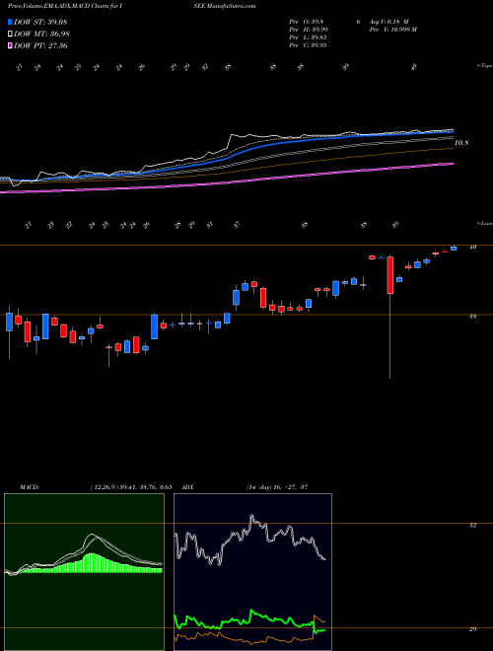
Task: Click the white DOW MT legend swatch
Action: (11, 34)
